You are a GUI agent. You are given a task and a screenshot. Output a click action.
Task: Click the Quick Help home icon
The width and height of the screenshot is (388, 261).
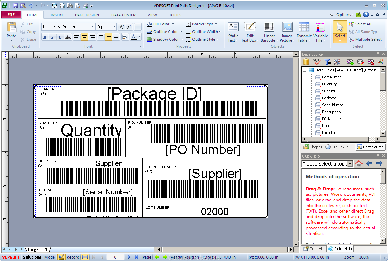click(x=359, y=163)
